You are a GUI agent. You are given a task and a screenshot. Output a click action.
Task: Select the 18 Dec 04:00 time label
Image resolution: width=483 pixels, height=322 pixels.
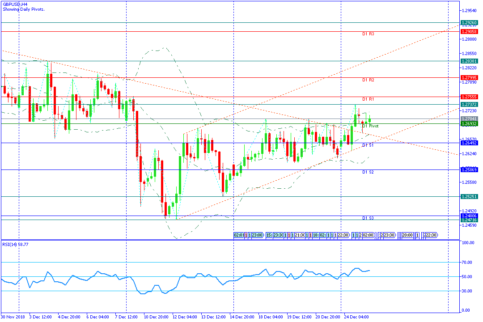(271, 317)
